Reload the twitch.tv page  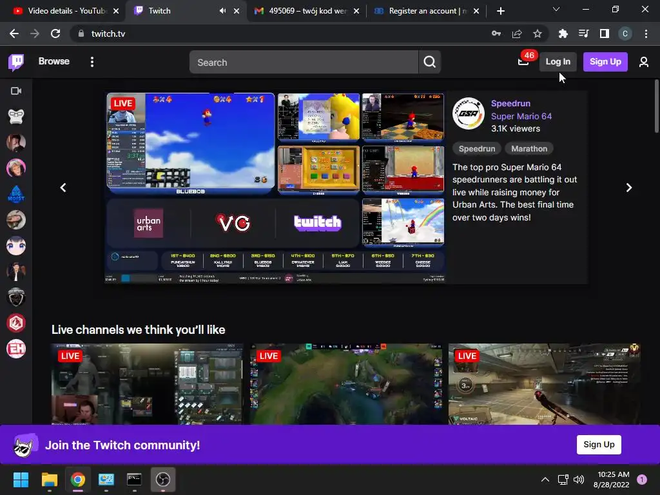55,34
